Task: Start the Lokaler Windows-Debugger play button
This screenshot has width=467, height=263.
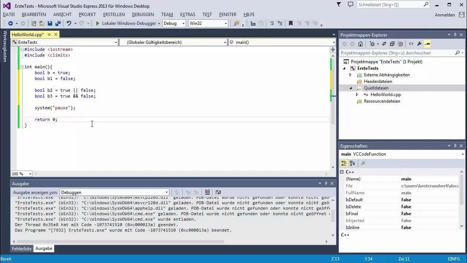Action: click(97, 23)
